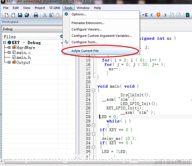
Task: Expand the Output folder tree node
Action: (x=9, y=62)
